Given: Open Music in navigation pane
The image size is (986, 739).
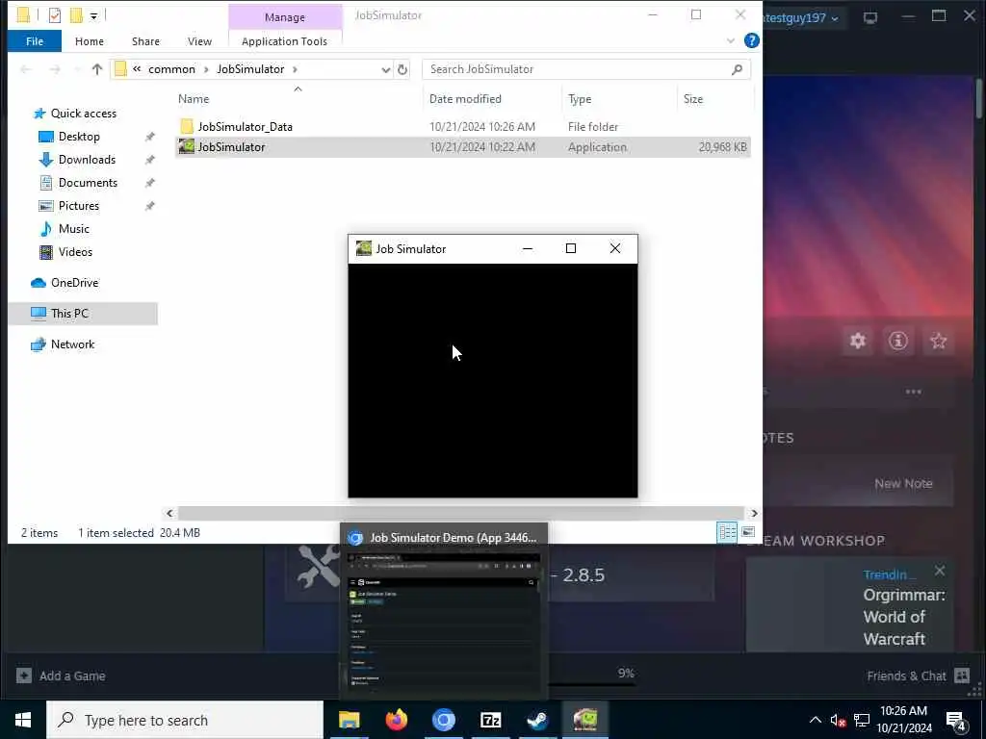Looking at the screenshot, I should pos(73,229).
